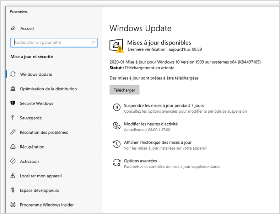Click the Actuellement 08:00 à 17:00 text

pyautogui.click(x=147, y=130)
